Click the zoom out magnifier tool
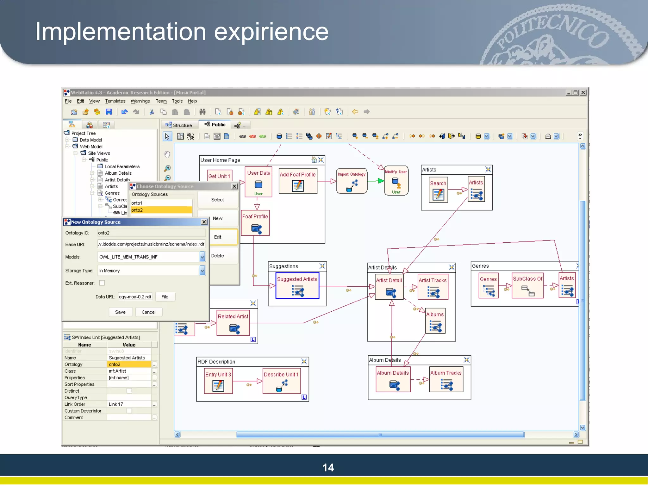Screen dimensions: 648x486 point(167,178)
